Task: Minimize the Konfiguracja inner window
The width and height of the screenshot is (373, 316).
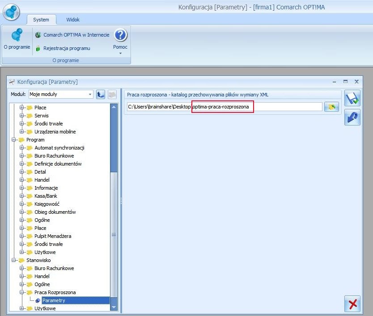Action: point(334,82)
